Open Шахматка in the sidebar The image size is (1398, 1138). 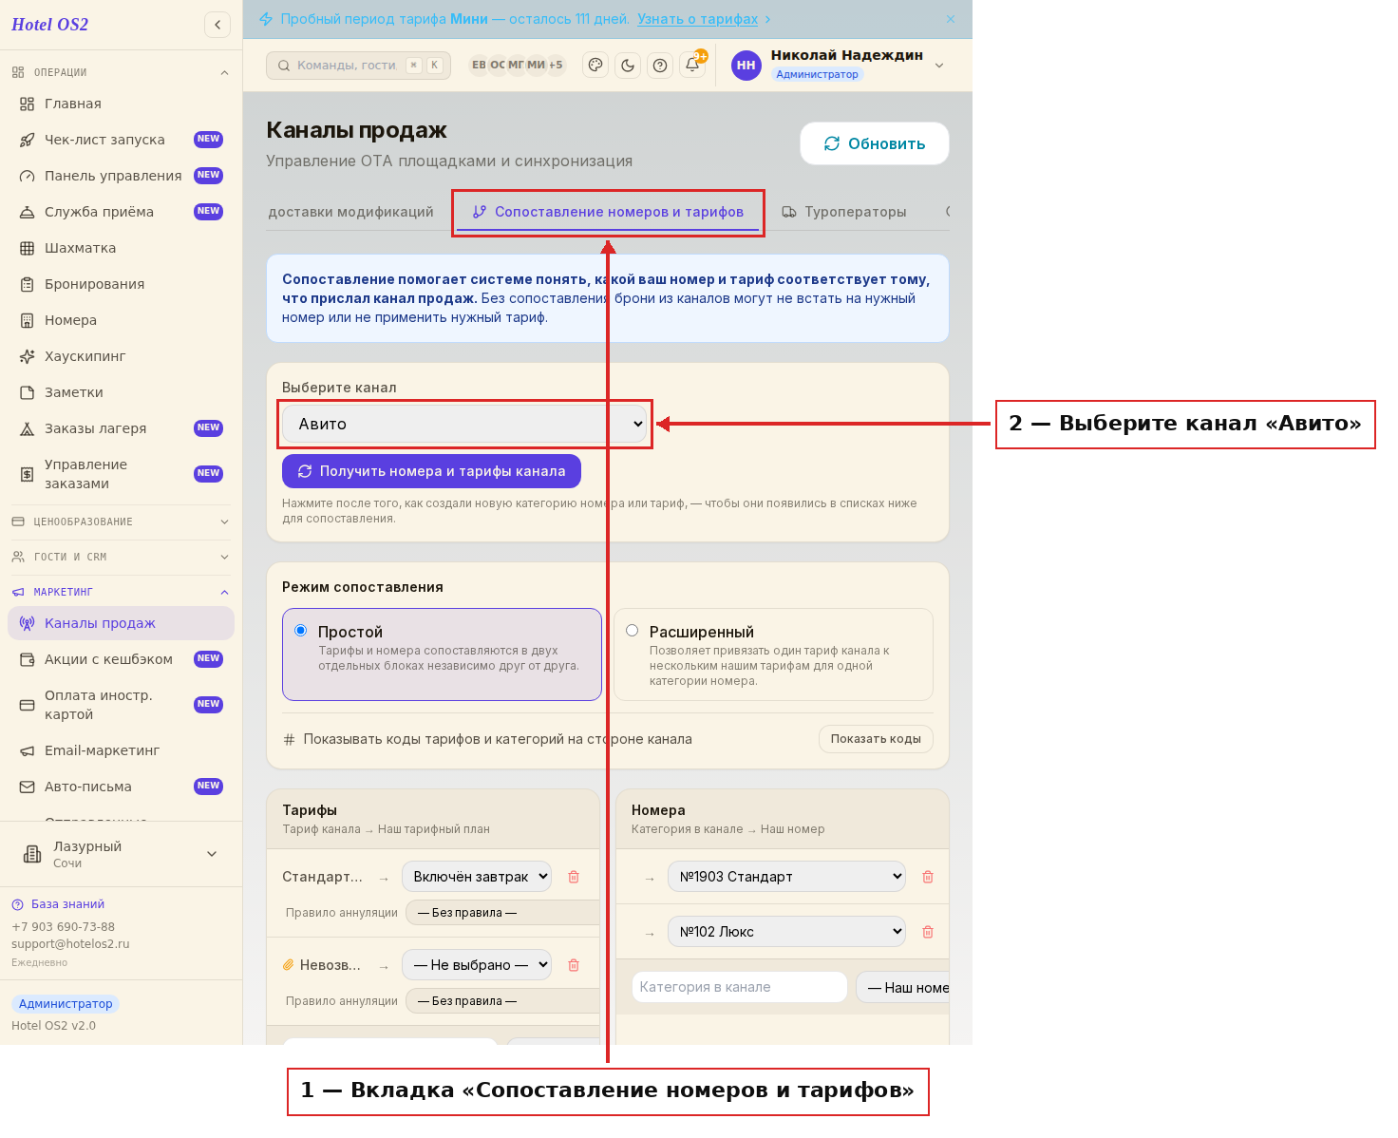(x=121, y=248)
